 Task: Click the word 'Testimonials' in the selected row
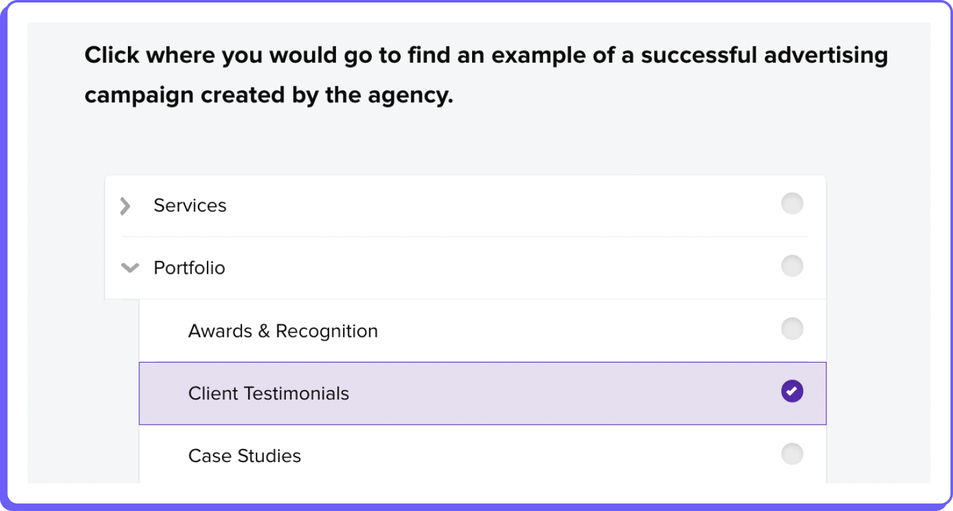[296, 393]
